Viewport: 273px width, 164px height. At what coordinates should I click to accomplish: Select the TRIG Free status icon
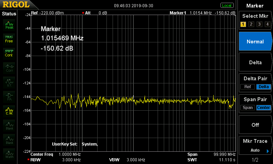click(x=9, y=39)
